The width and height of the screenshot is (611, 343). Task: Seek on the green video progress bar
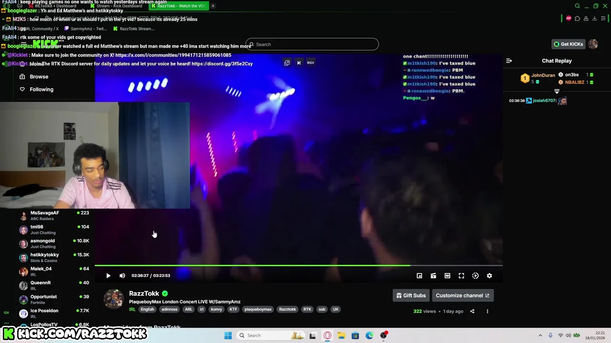pyautogui.click(x=298, y=265)
